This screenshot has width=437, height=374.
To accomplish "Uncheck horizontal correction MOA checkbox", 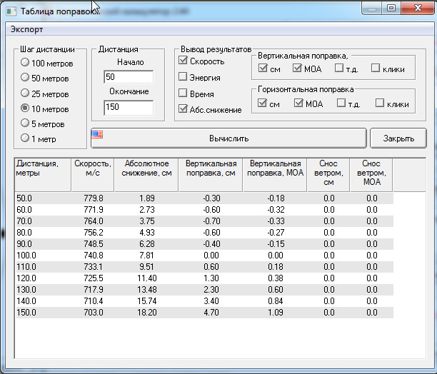I will click(x=299, y=104).
